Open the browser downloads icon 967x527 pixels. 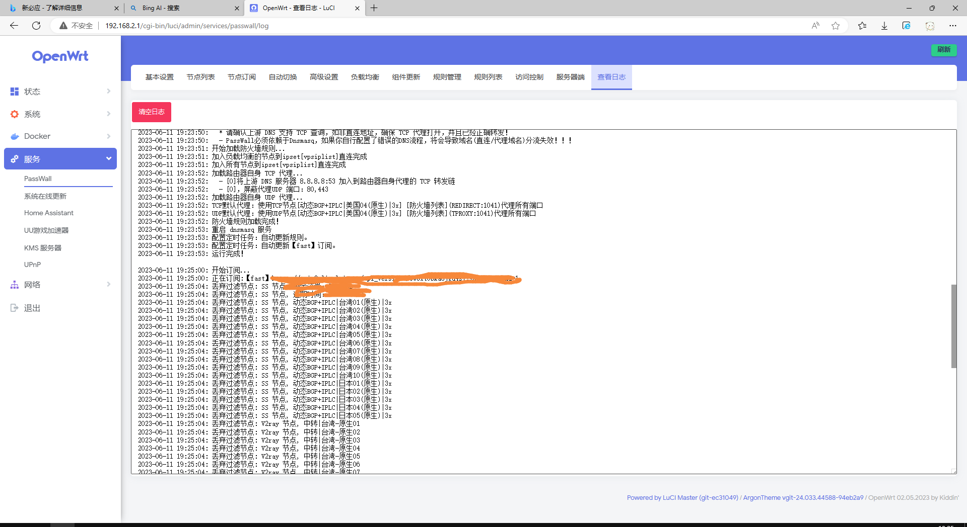pyautogui.click(x=884, y=26)
